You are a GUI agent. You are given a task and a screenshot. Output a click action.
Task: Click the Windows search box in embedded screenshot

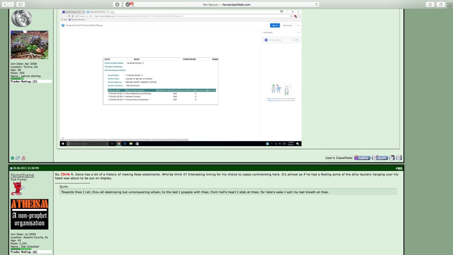click(88, 144)
